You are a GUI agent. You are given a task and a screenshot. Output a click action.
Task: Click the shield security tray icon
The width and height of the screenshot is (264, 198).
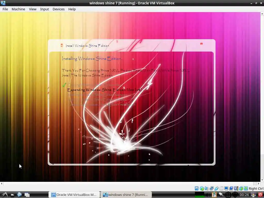(x=235, y=195)
